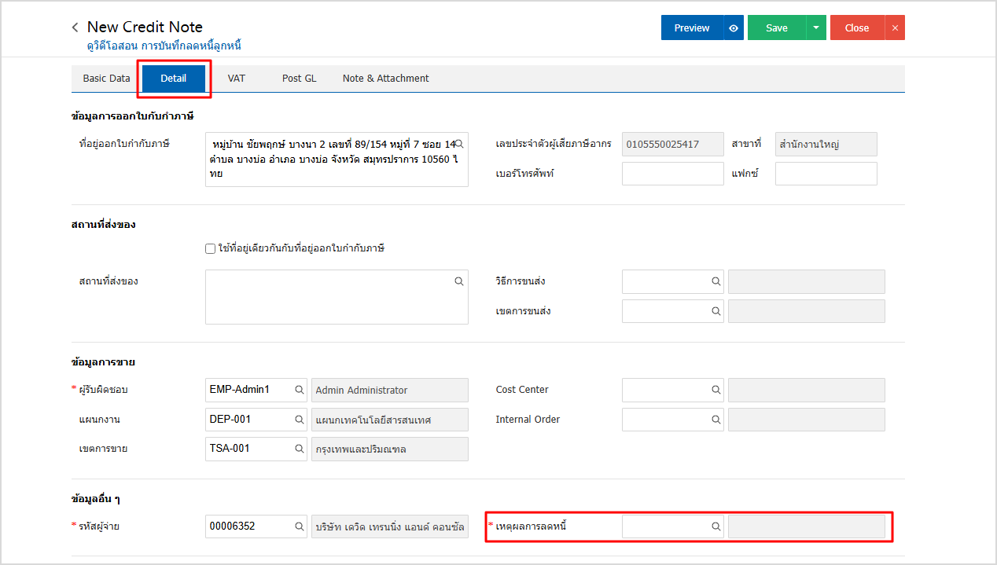Viewport: 997px width, 565px height.
Task: Click the แผนกเทคโนโลยีสารสนเทศ description field
Action: pyautogui.click(x=390, y=420)
